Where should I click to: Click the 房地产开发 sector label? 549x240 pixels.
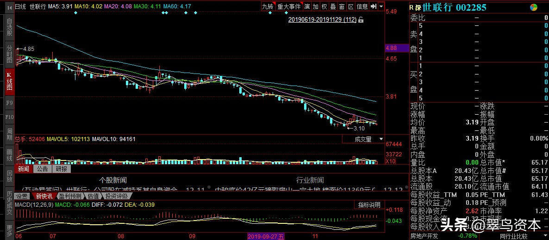[424, 237]
